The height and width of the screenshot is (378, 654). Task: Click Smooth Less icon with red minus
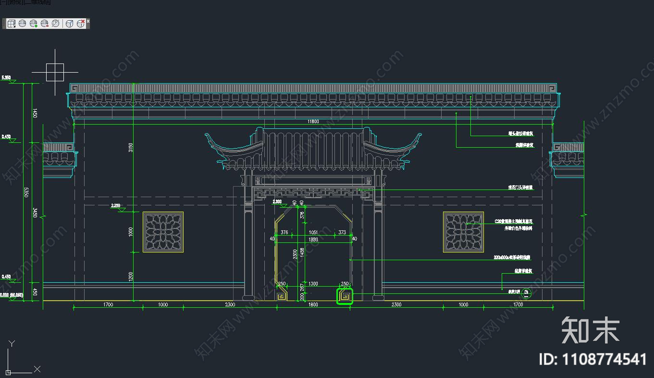45,24
